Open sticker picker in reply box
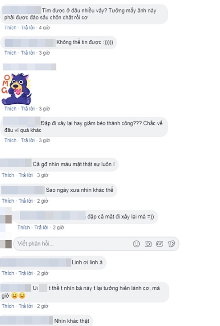 coord(171,244)
